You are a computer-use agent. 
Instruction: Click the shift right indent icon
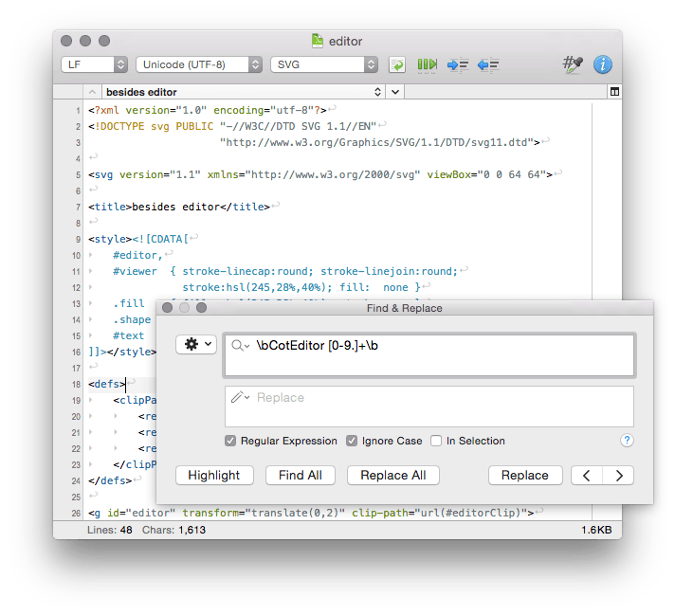(x=458, y=64)
